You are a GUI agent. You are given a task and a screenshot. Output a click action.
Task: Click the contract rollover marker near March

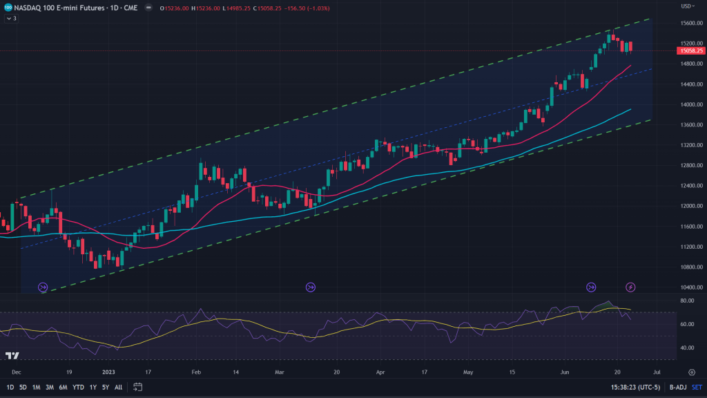(310, 287)
